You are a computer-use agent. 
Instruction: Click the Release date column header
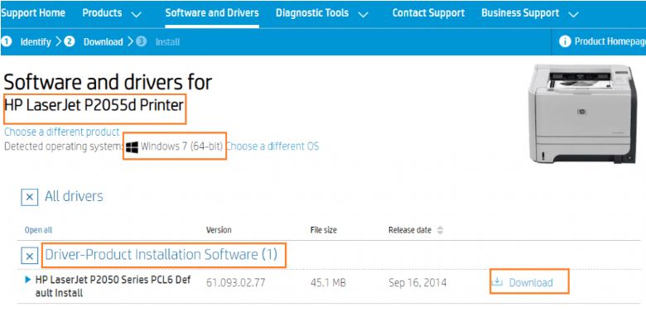point(410,230)
